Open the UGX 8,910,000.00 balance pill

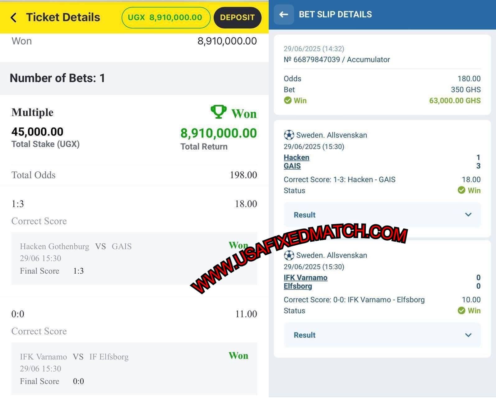[166, 17]
